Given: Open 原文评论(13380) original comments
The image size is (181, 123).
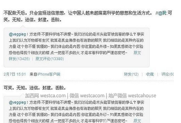Looking at the screenshot, I should pos(50,59).
